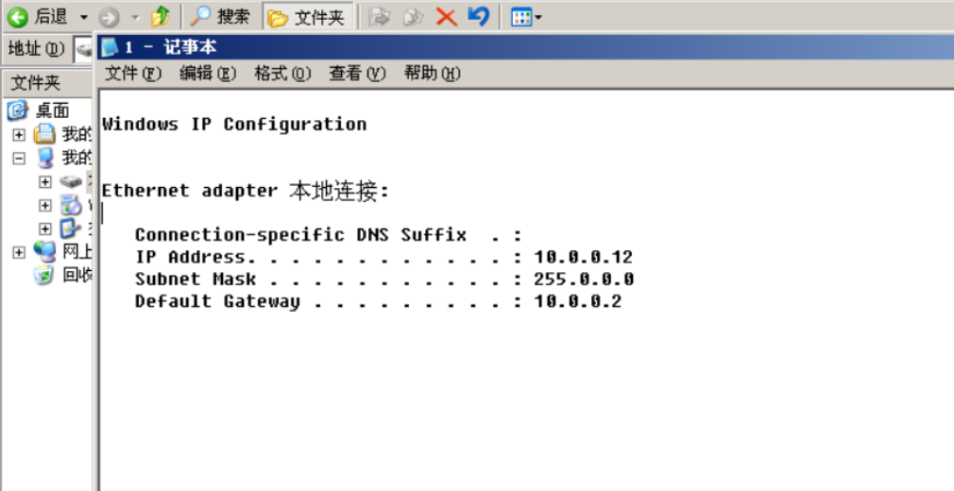Click the red X Delete icon
The height and width of the screenshot is (491, 954).
[x=447, y=17]
